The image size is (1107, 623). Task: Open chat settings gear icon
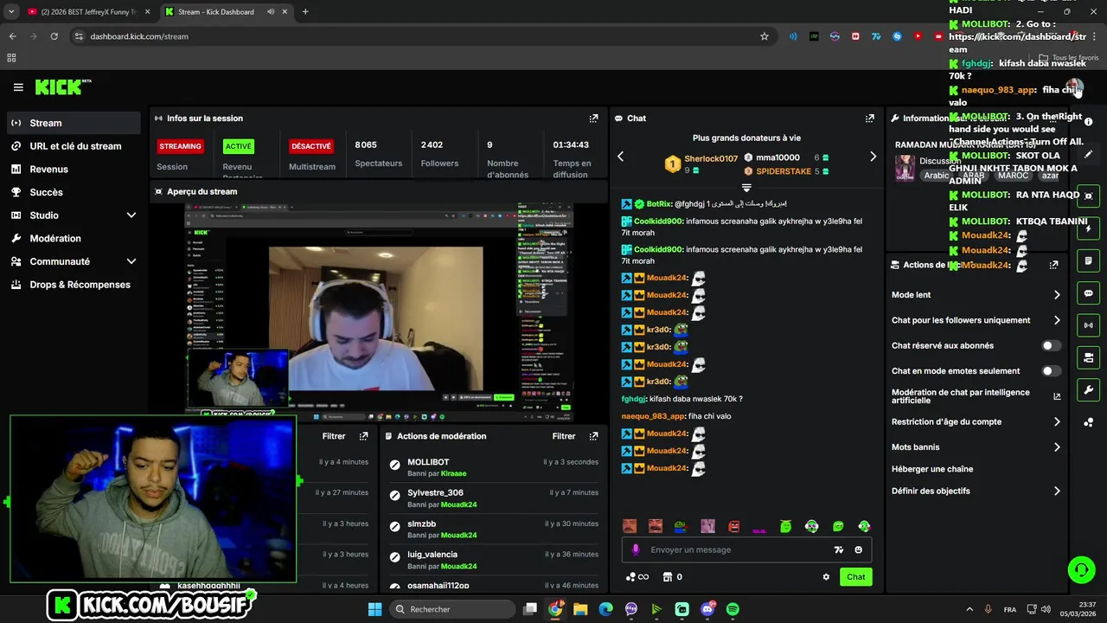[x=826, y=577]
